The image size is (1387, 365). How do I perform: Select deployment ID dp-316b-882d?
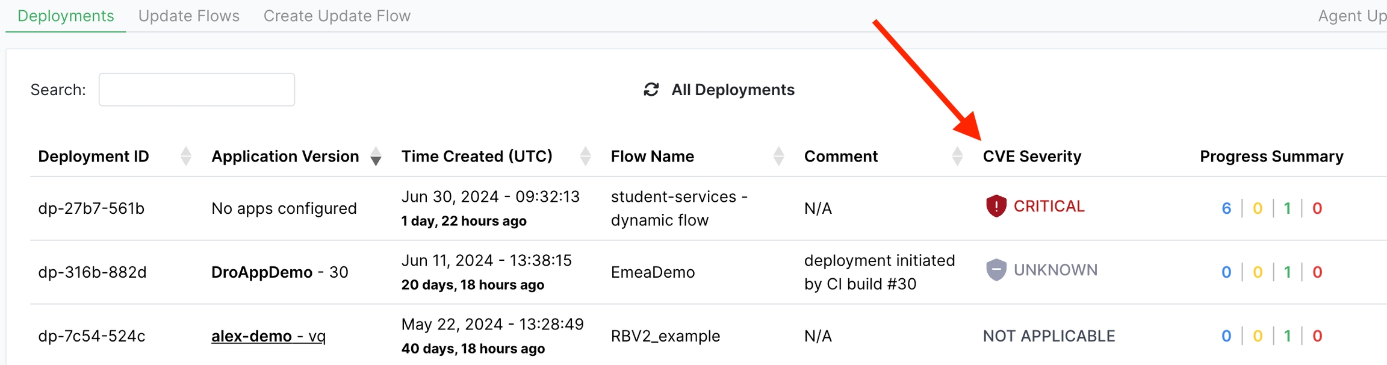(x=92, y=272)
